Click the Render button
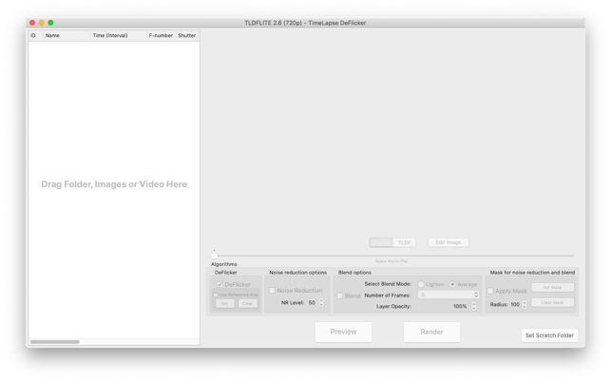Screen dimensions: 611x382 pos(431,332)
